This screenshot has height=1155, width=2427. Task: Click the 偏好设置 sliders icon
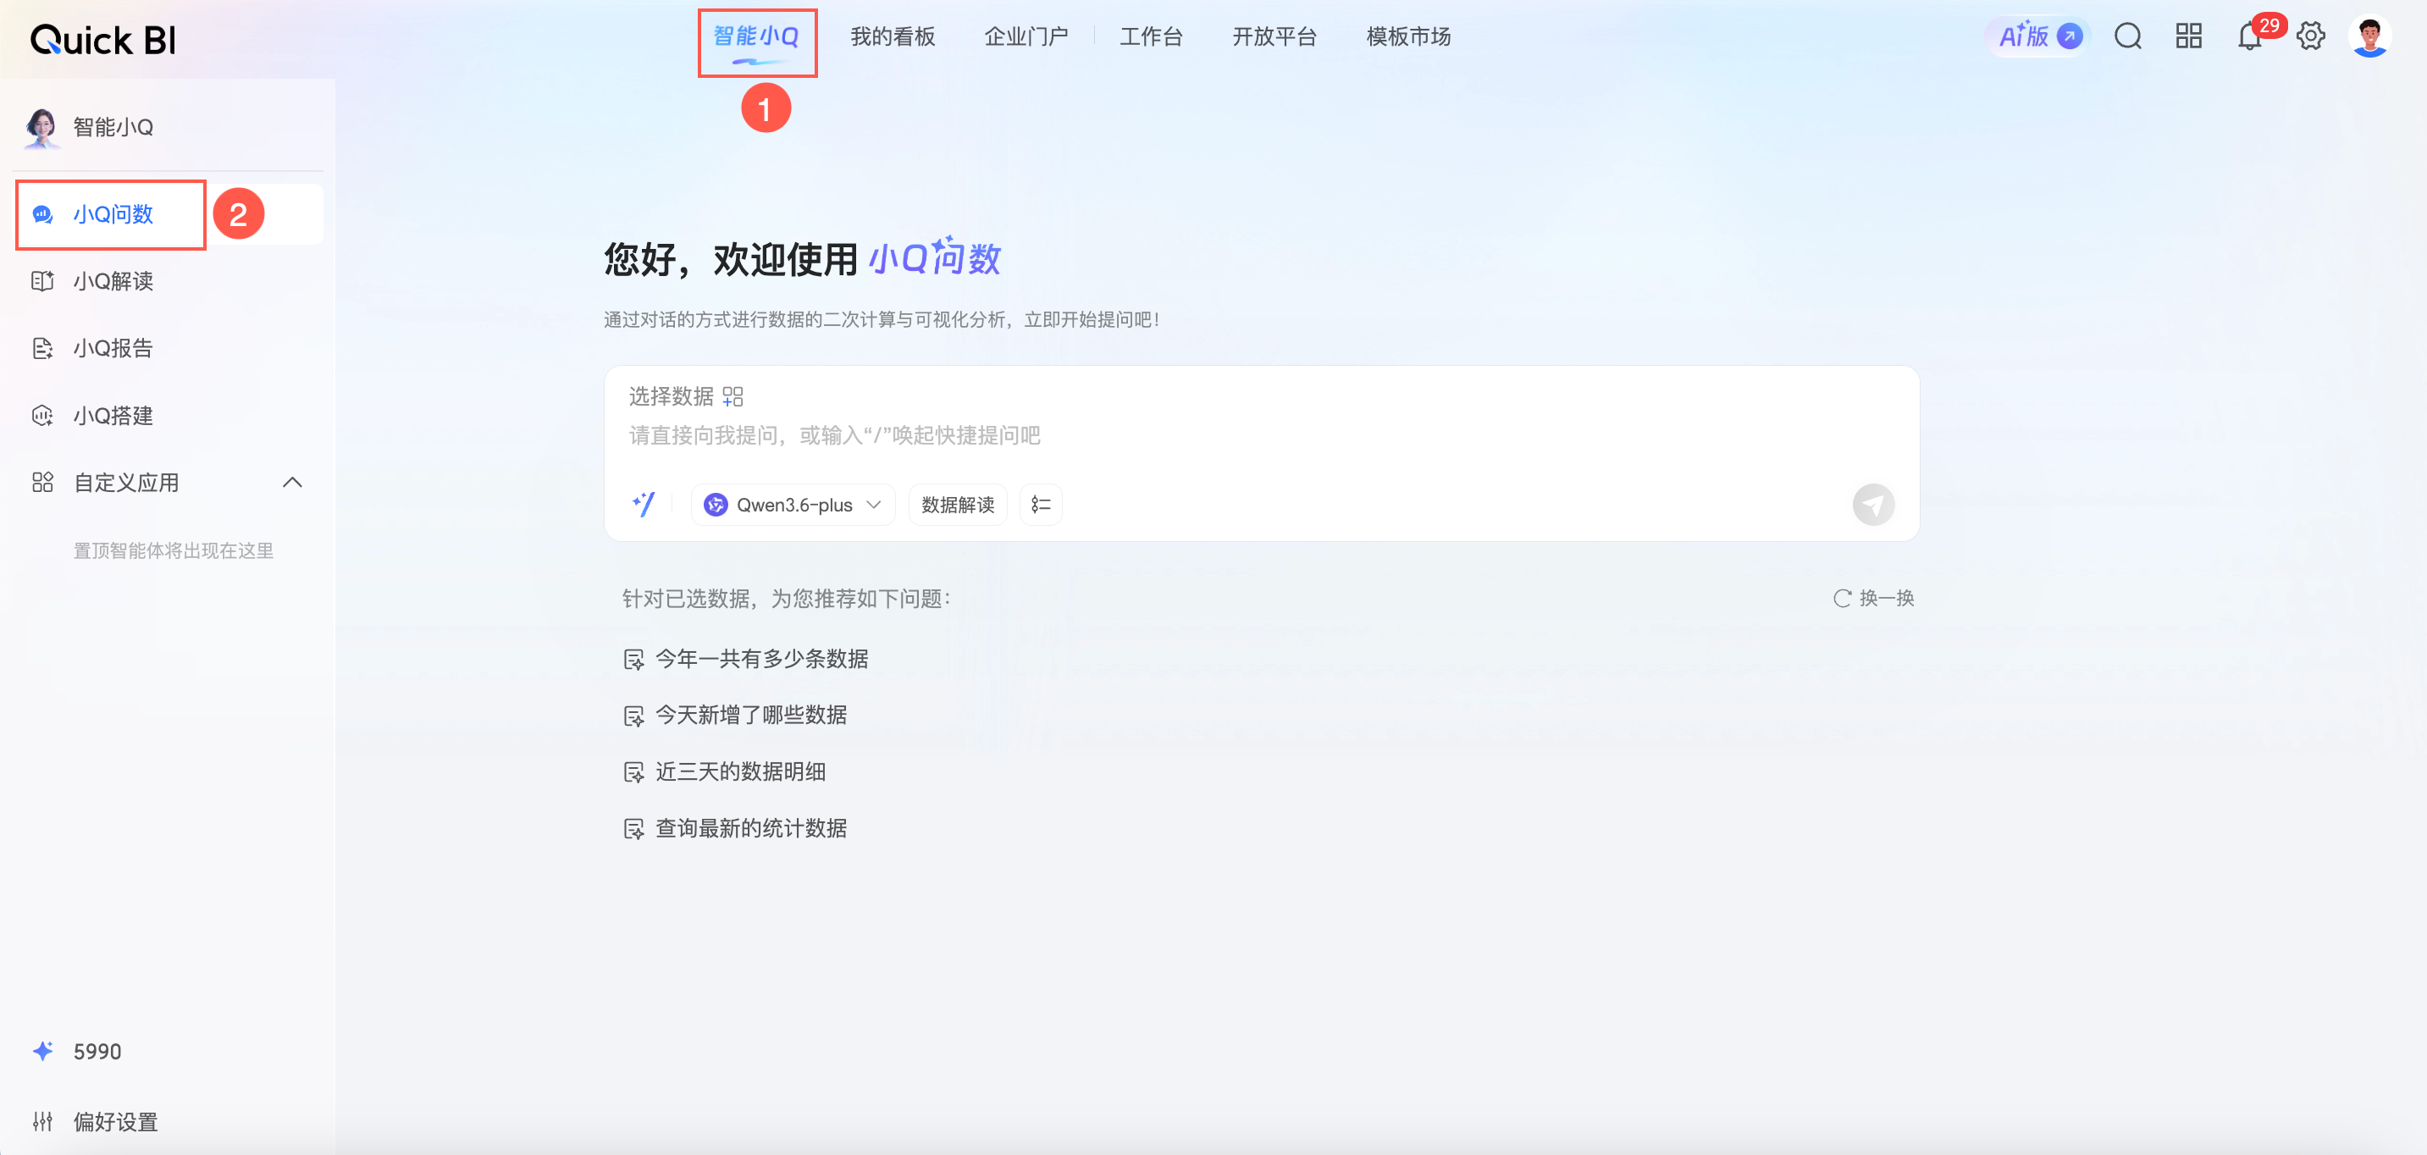(42, 1121)
